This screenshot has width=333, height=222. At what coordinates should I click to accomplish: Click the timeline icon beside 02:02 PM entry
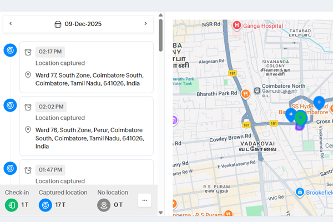pos(10,105)
